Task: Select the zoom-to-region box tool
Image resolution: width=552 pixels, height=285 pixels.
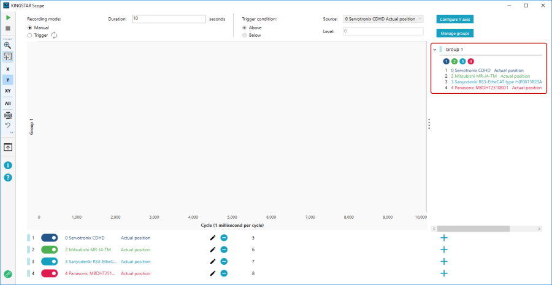Action: [7, 56]
